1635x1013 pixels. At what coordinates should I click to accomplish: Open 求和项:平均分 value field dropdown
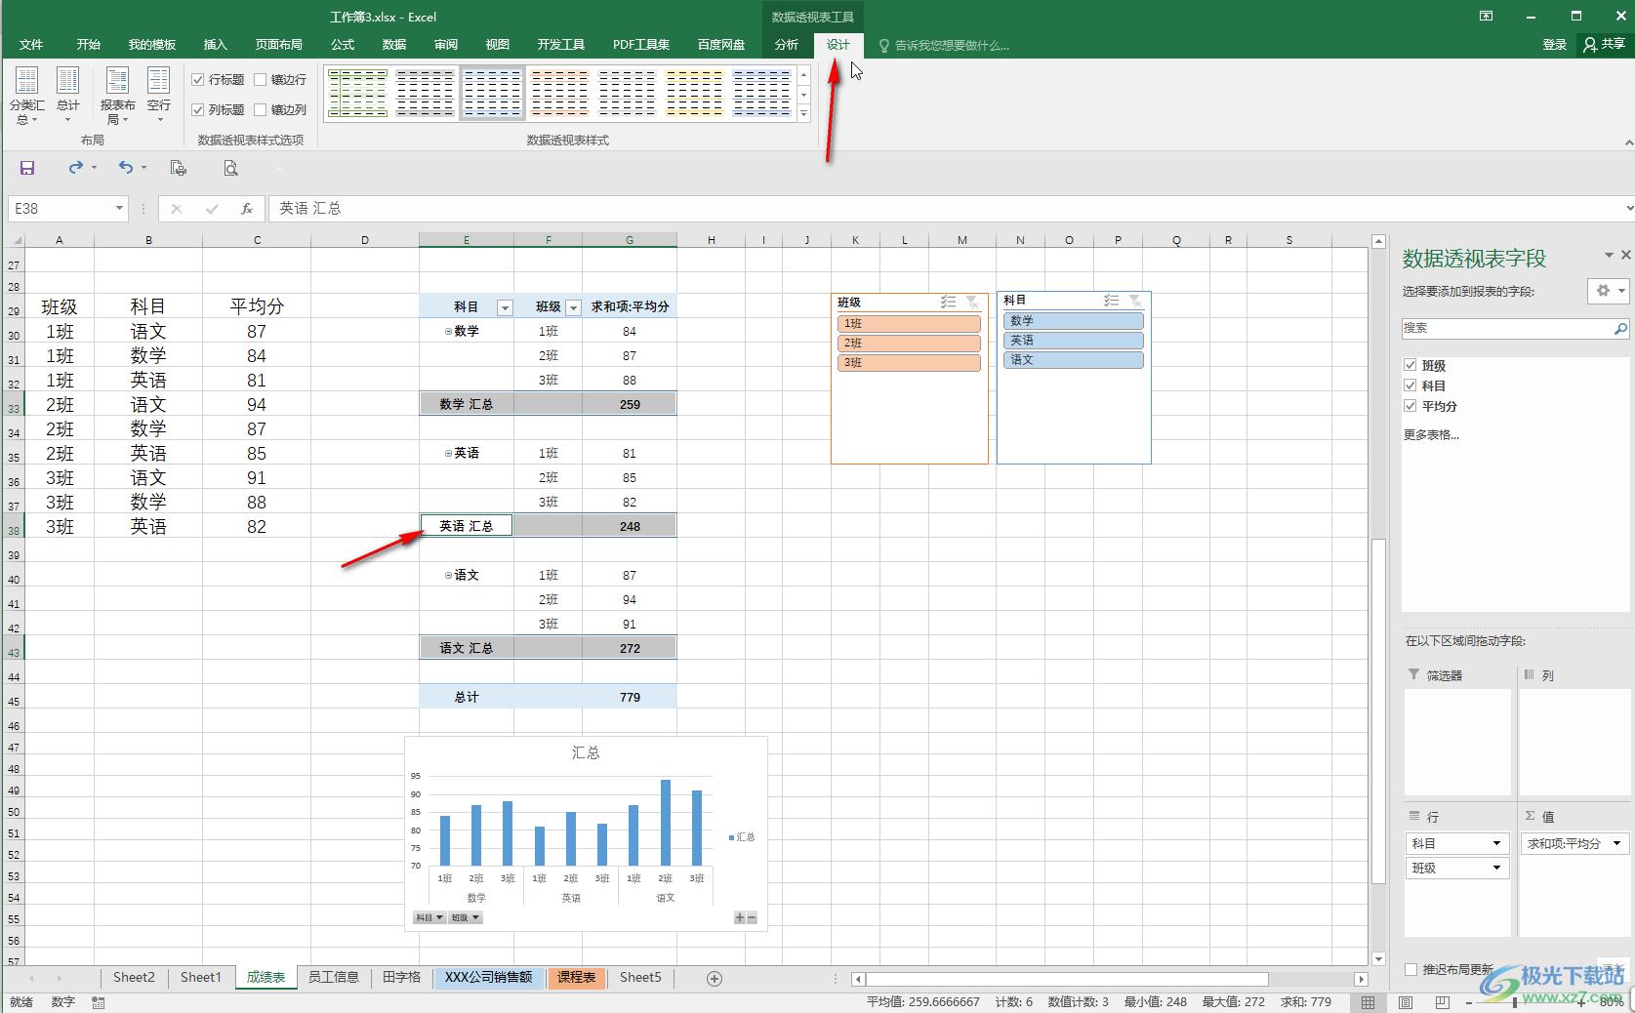(x=1616, y=843)
